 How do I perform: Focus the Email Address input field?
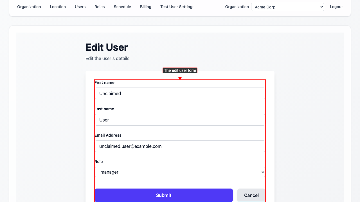(x=180, y=146)
